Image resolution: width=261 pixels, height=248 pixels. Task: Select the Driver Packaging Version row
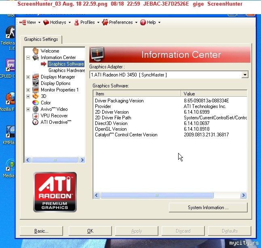click(x=170, y=101)
